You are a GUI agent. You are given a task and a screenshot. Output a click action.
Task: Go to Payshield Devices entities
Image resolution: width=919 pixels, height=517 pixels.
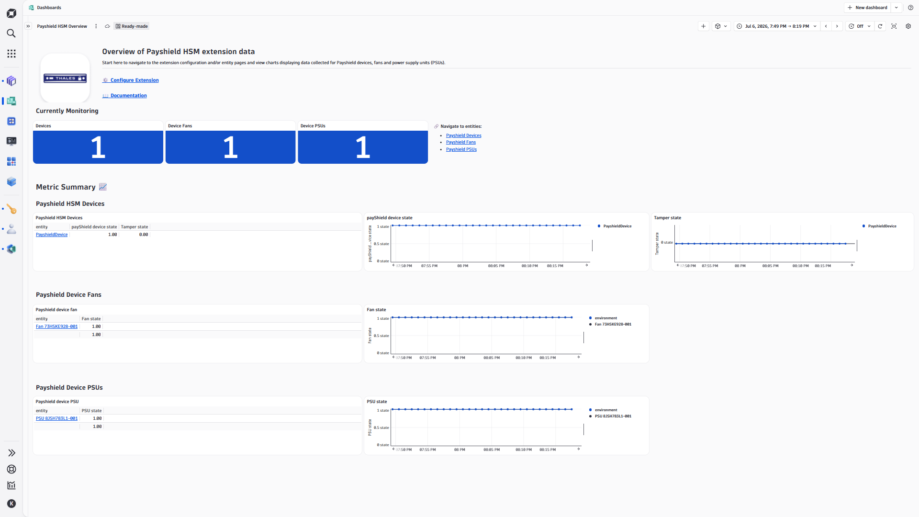coord(463,135)
